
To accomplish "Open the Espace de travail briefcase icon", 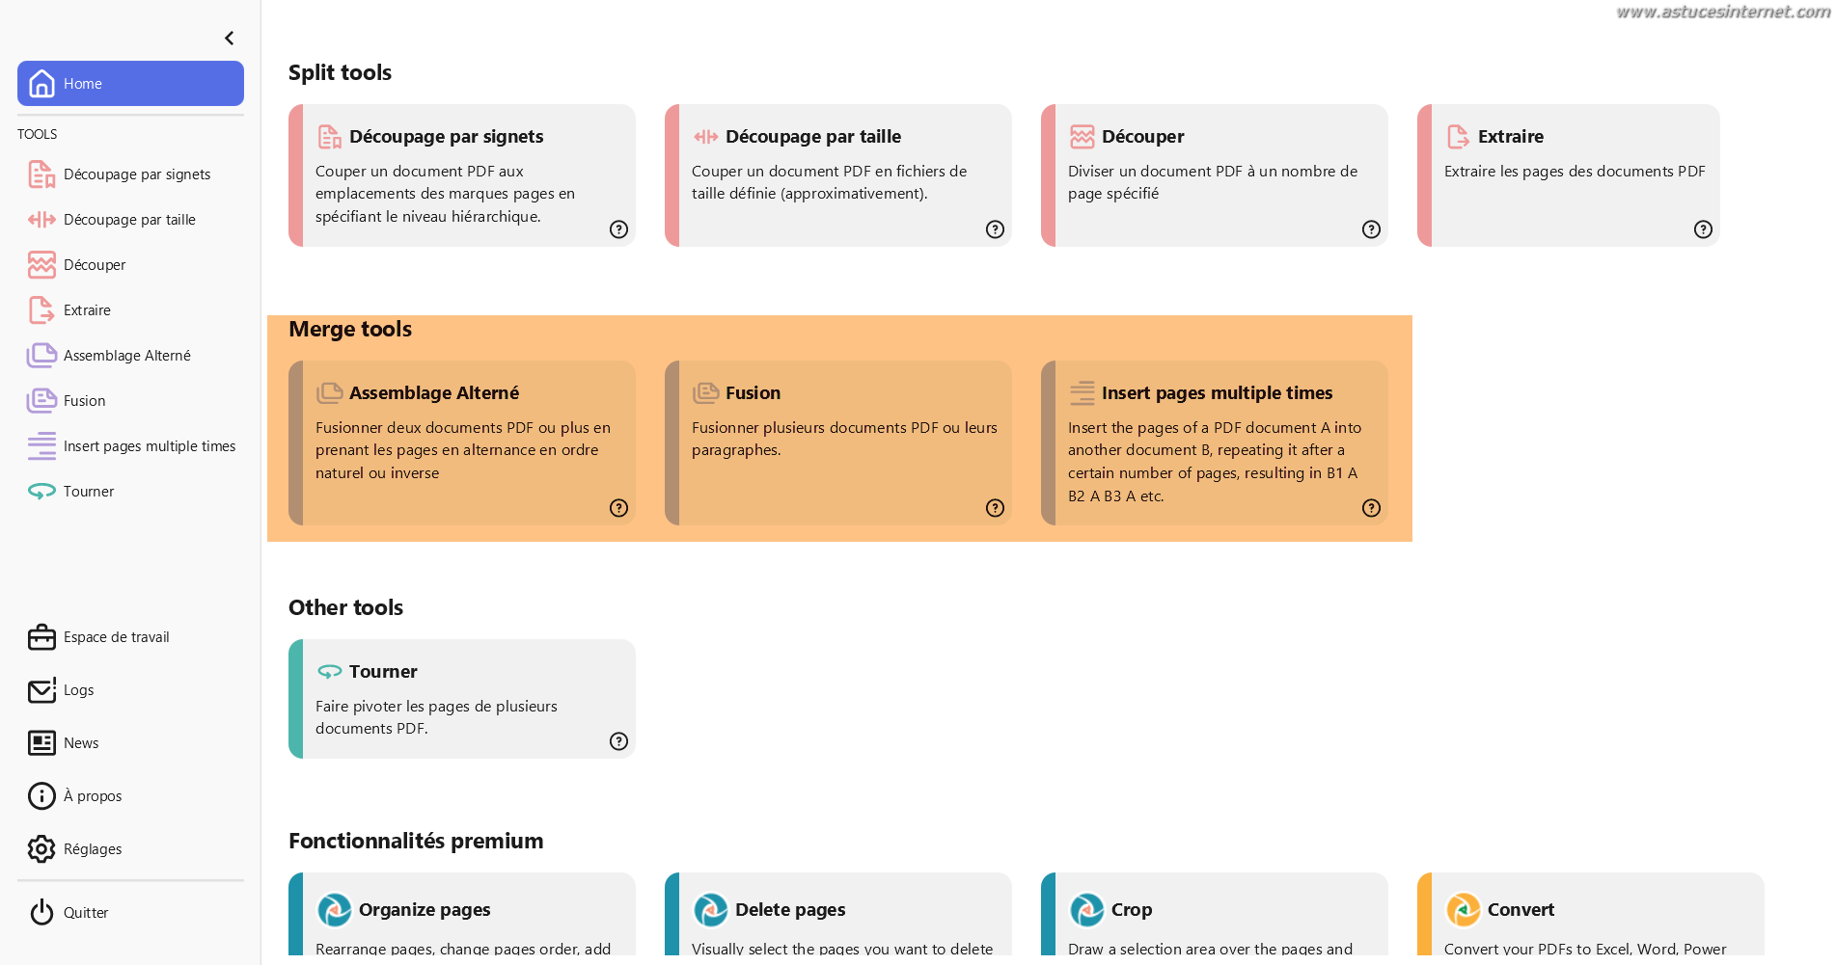I will [x=41, y=637].
